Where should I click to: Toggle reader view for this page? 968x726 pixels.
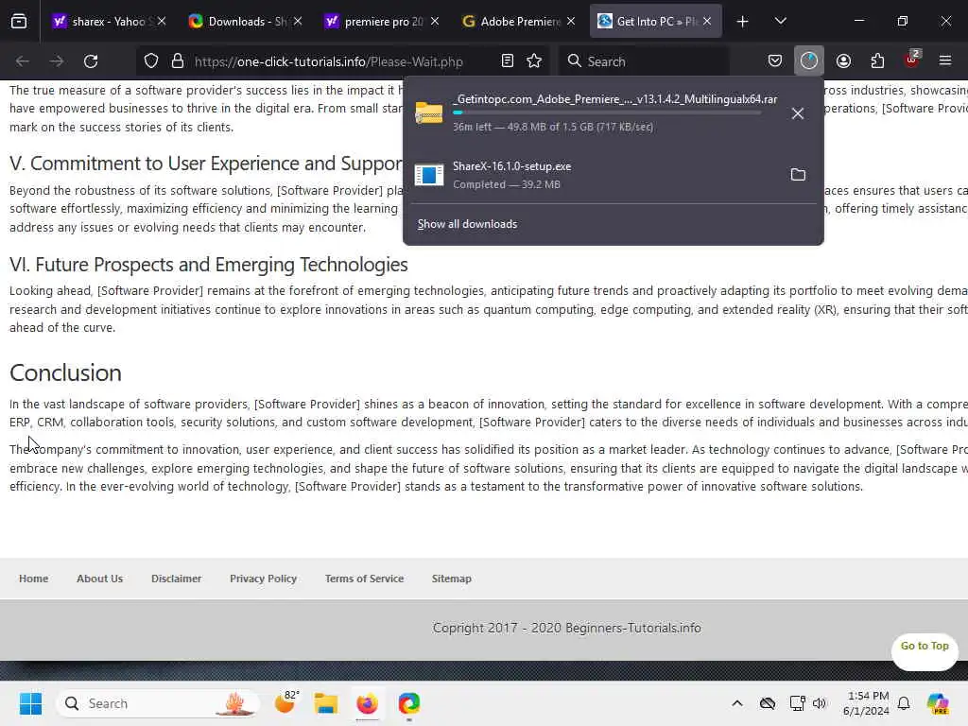click(x=508, y=61)
